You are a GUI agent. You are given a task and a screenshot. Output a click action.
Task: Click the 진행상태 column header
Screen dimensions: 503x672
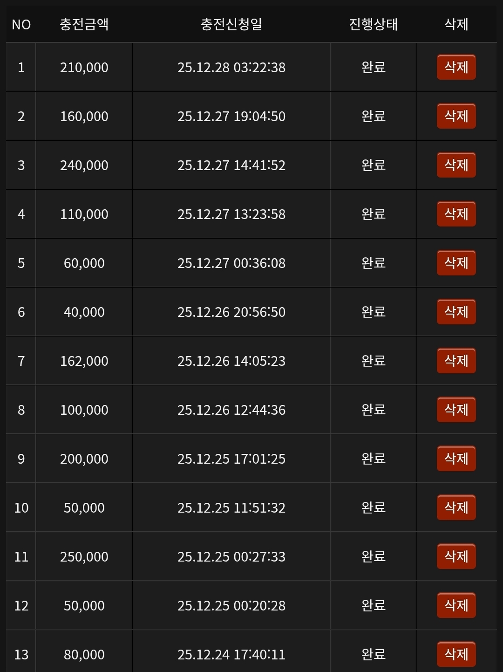pyautogui.click(x=374, y=24)
